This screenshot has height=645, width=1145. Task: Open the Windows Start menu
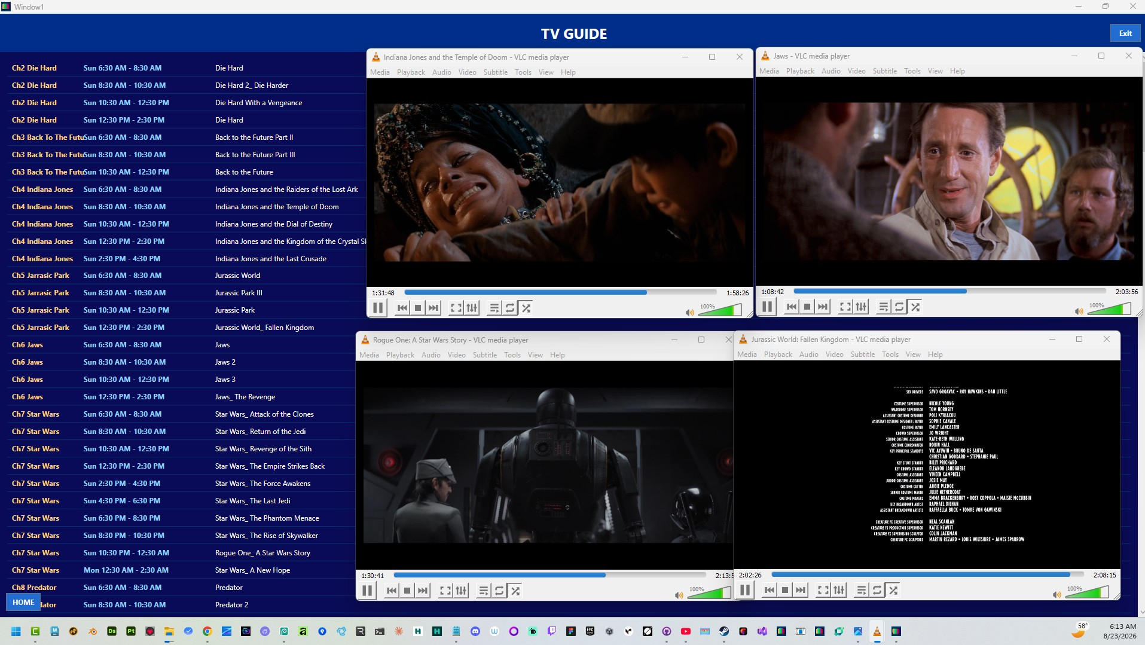click(16, 631)
